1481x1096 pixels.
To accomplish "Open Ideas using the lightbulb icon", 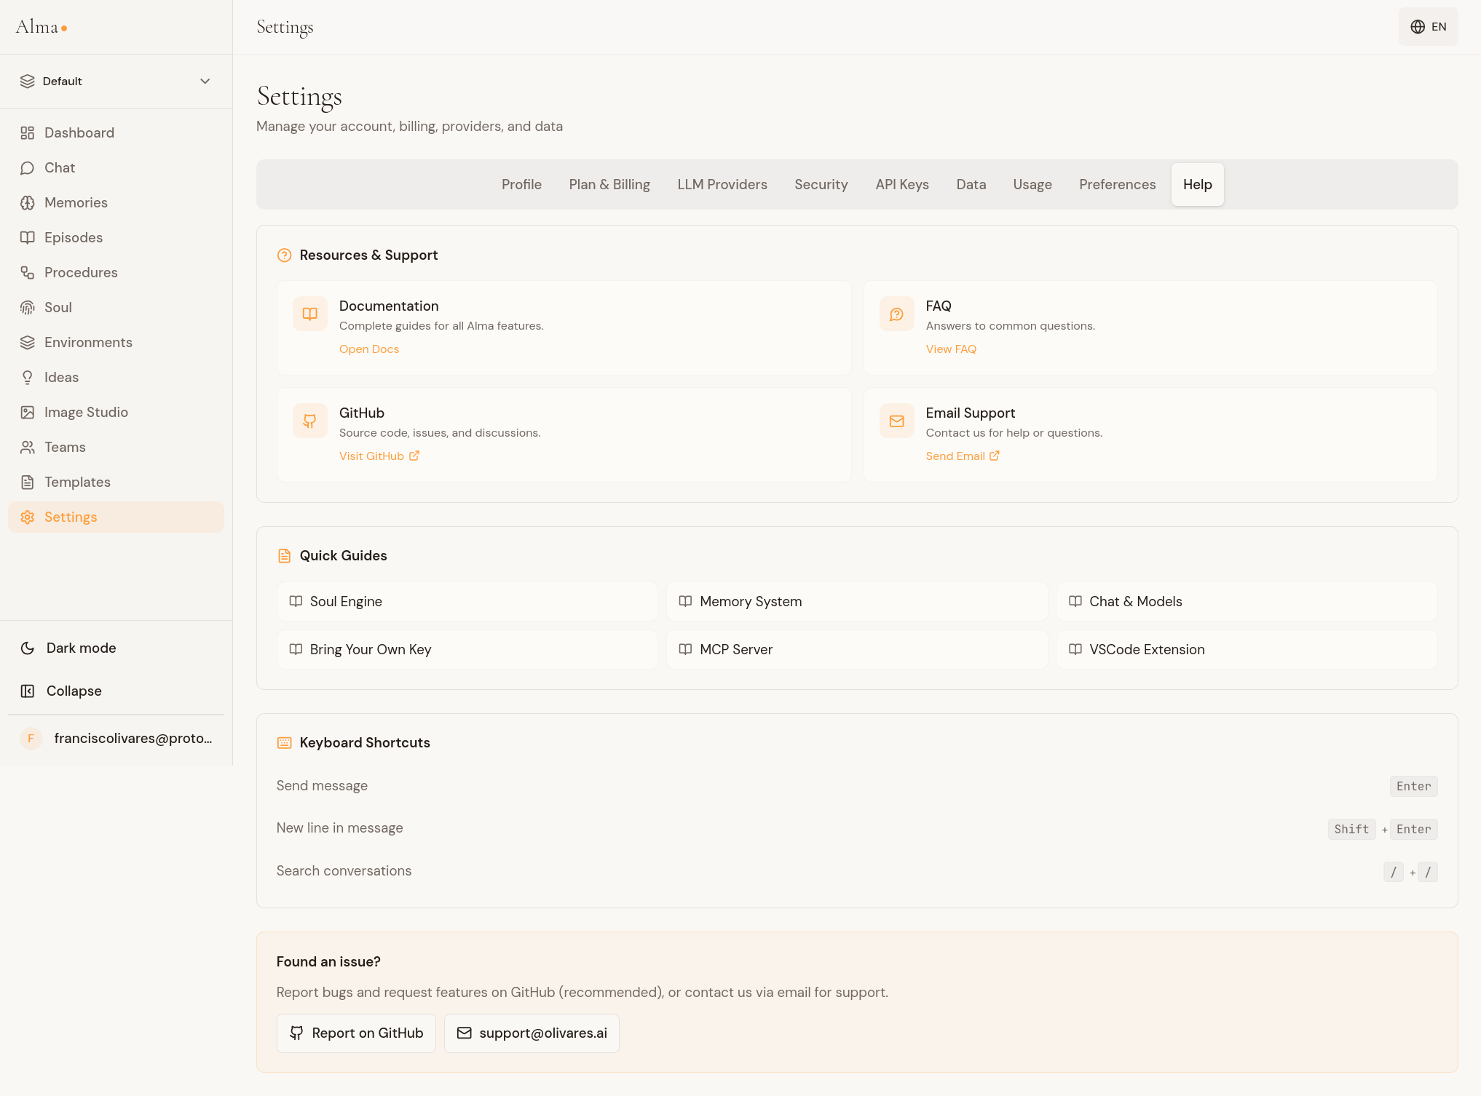I will click(28, 378).
